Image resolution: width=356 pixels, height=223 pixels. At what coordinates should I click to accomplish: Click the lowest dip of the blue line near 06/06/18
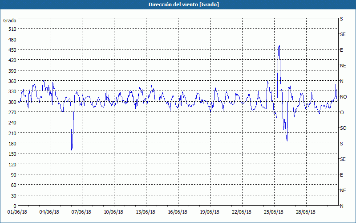(x=72, y=151)
